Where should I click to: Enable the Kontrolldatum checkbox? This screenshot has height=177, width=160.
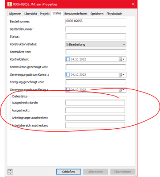pyautogui.click(x=68, y=59)
